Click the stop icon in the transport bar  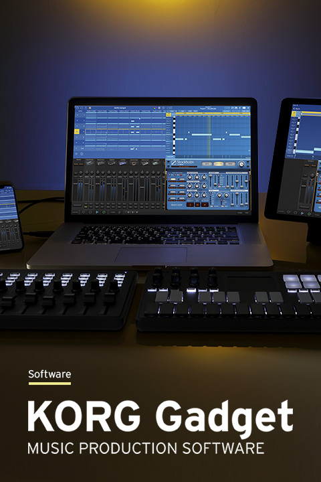90,212
